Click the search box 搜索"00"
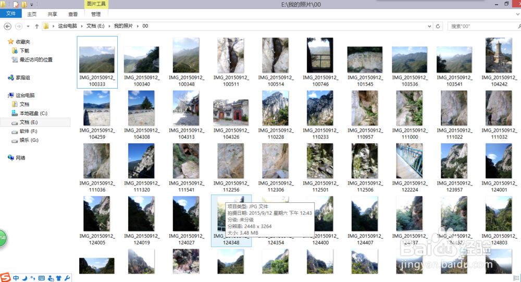 tap(483, 26)
